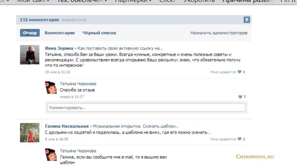Click the '10 ноя в 11:32' timestamp
The width and height of the screenshot is (297, 167).
(58, 72)
